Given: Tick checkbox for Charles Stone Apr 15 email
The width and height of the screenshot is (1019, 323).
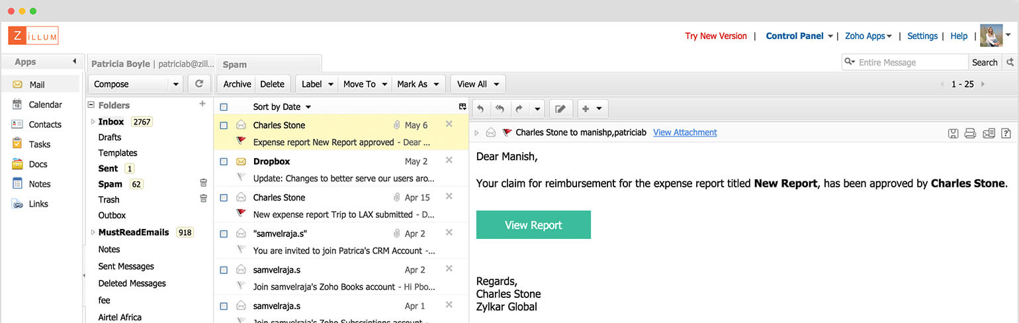Looking at the screenshot, I should [x=224, y=197].
